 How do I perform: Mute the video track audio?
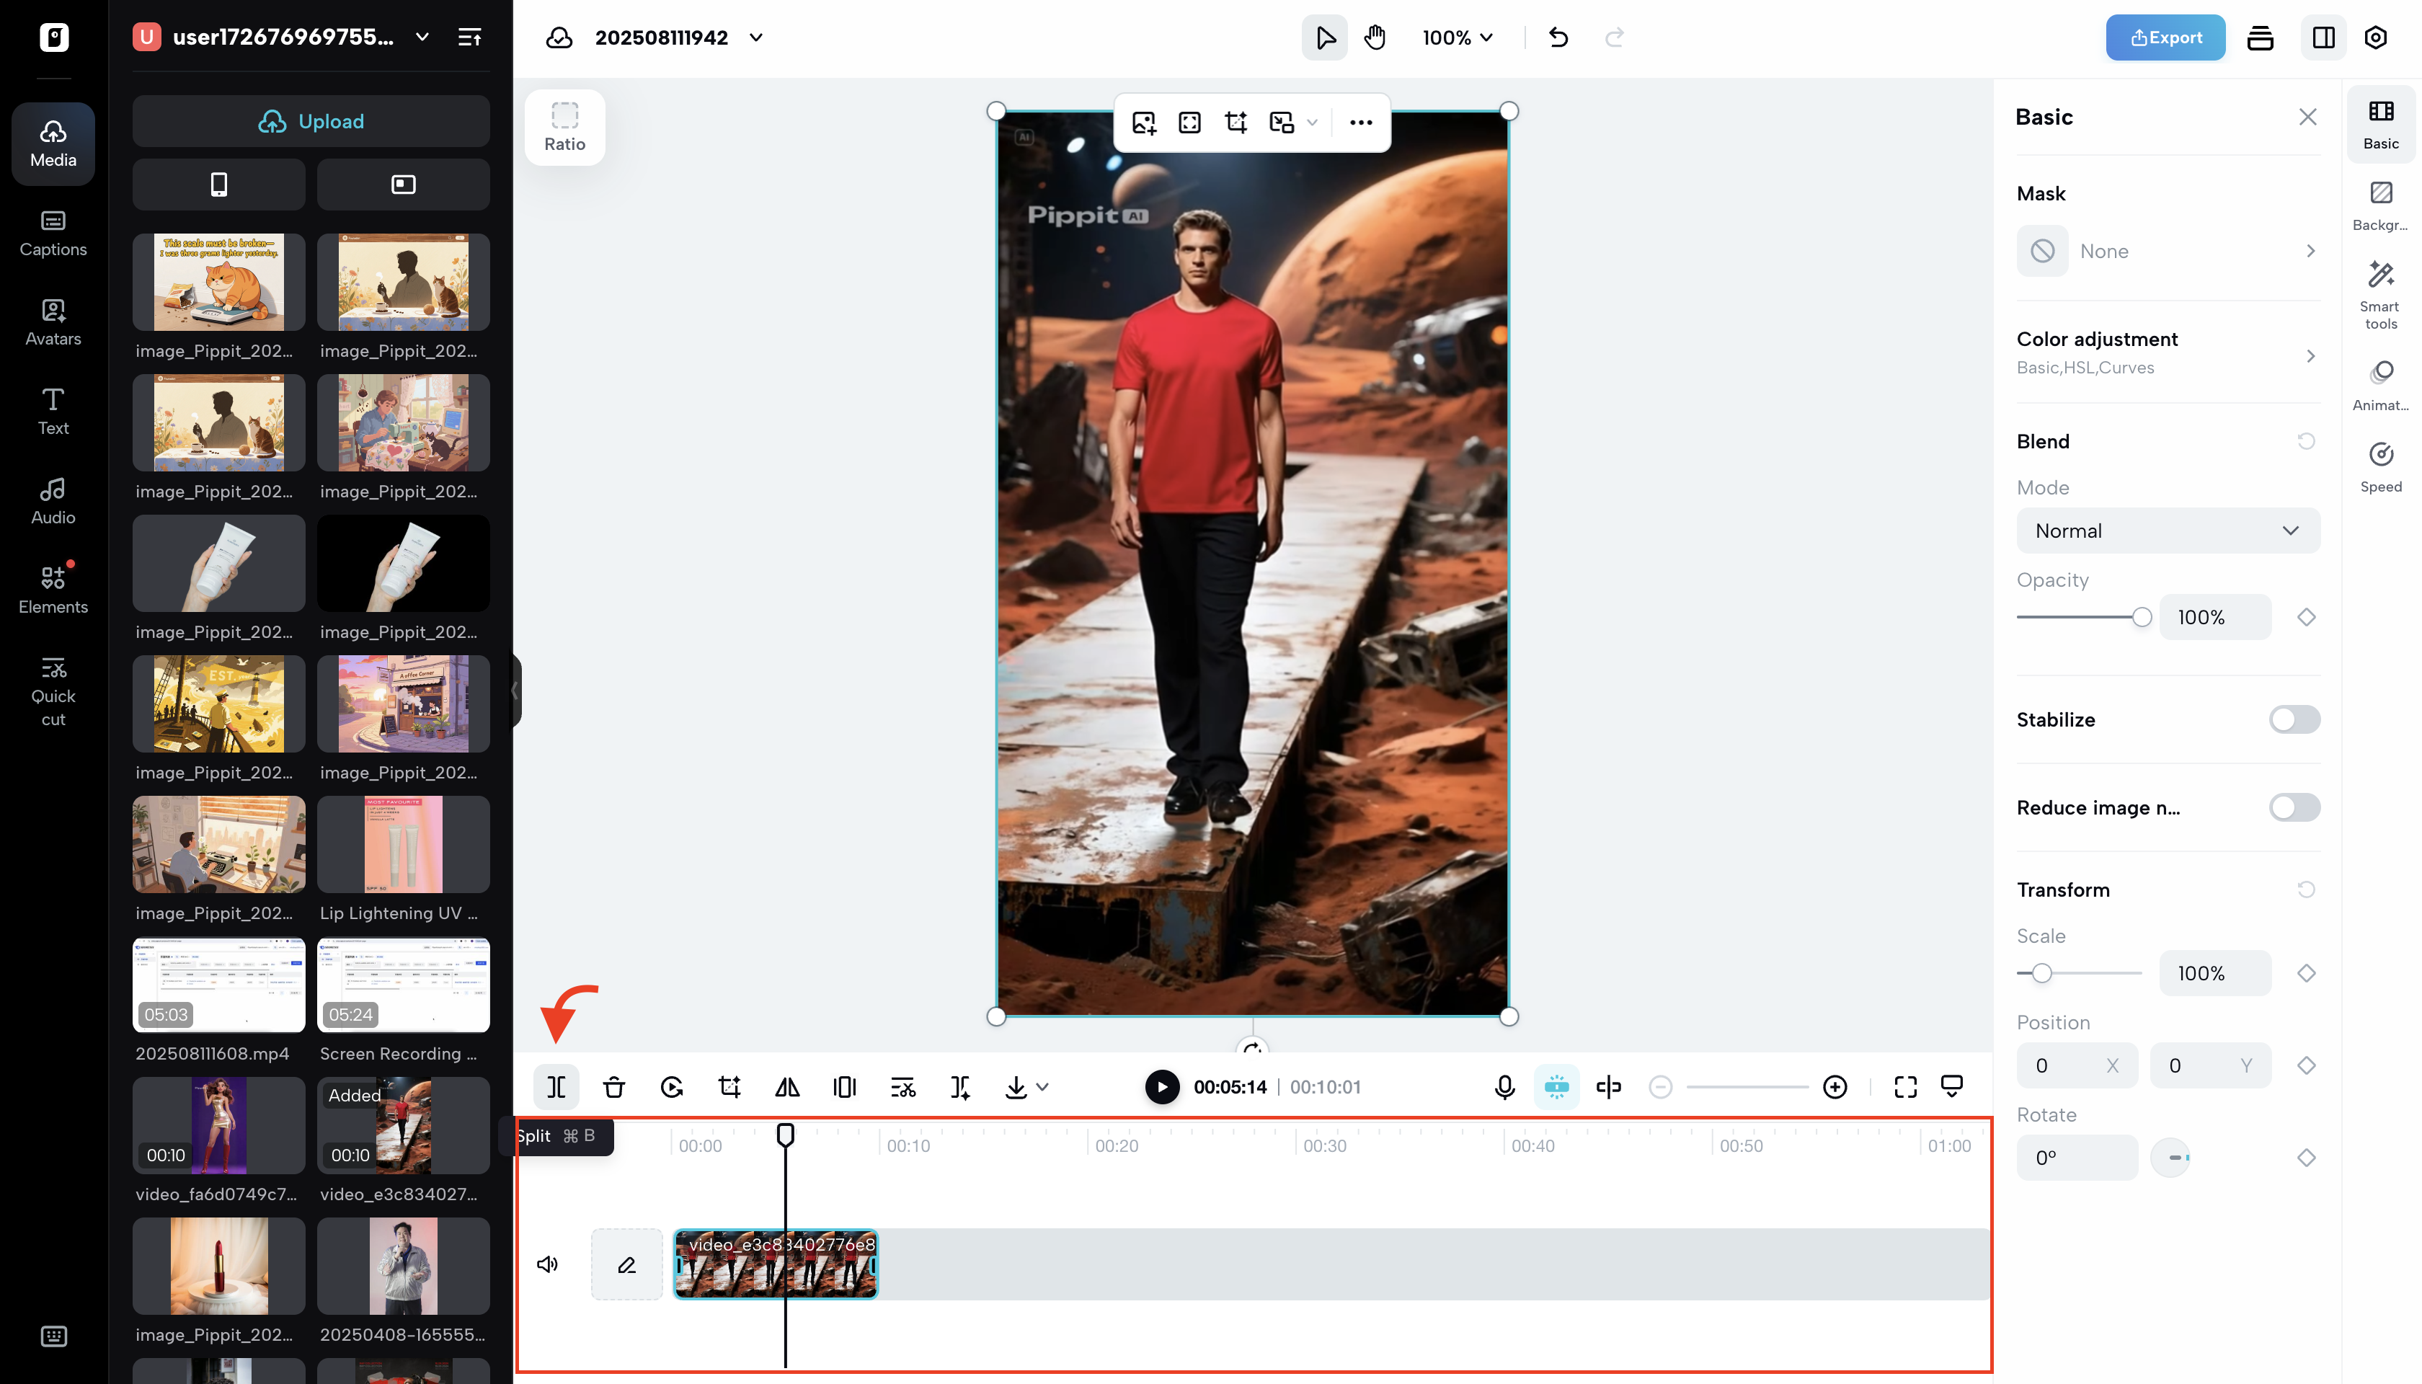548,1264
